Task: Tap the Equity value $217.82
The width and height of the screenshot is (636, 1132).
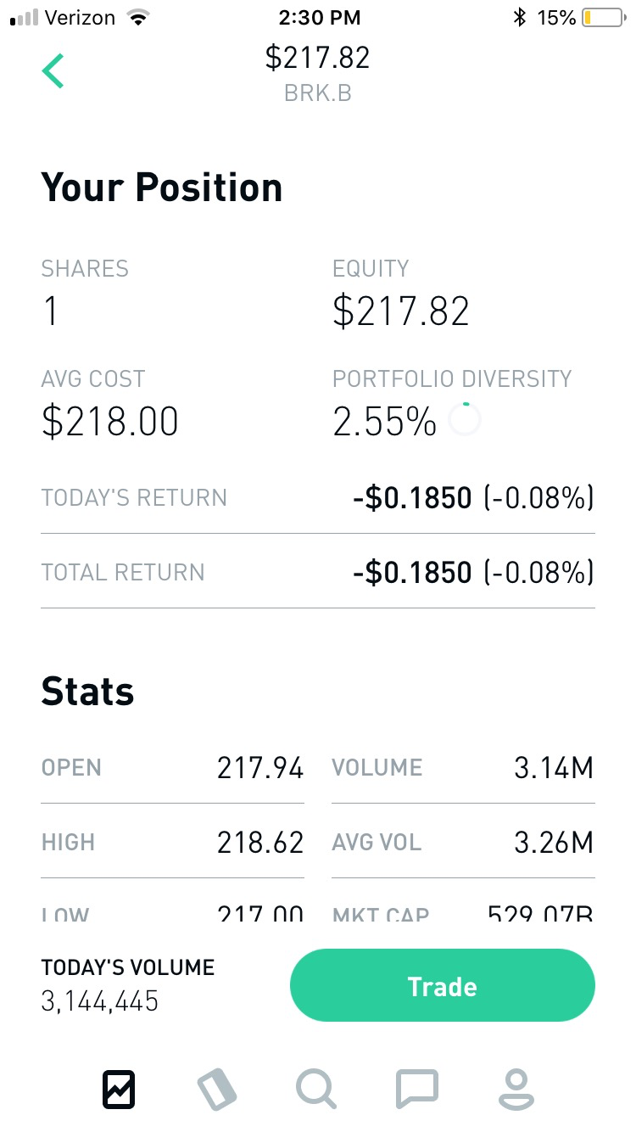Action: [x=401, y=311]
